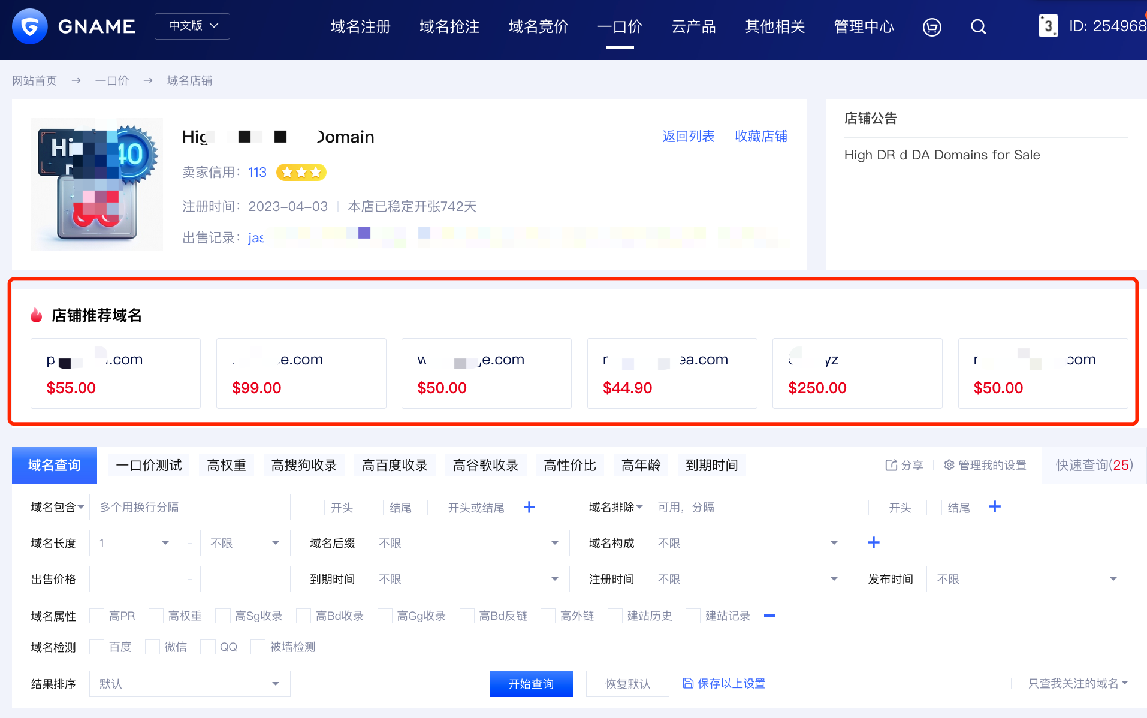Screen dimensions: 1147x718
Task: Focus the 域名排除 input field
Action: (x=748, y=507)
